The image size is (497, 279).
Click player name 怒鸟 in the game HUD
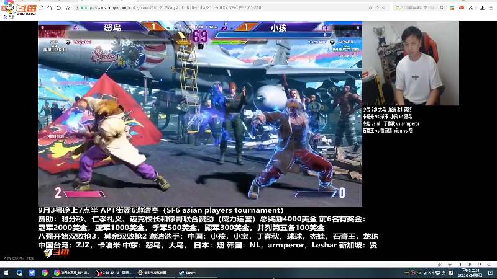point(112,27)
